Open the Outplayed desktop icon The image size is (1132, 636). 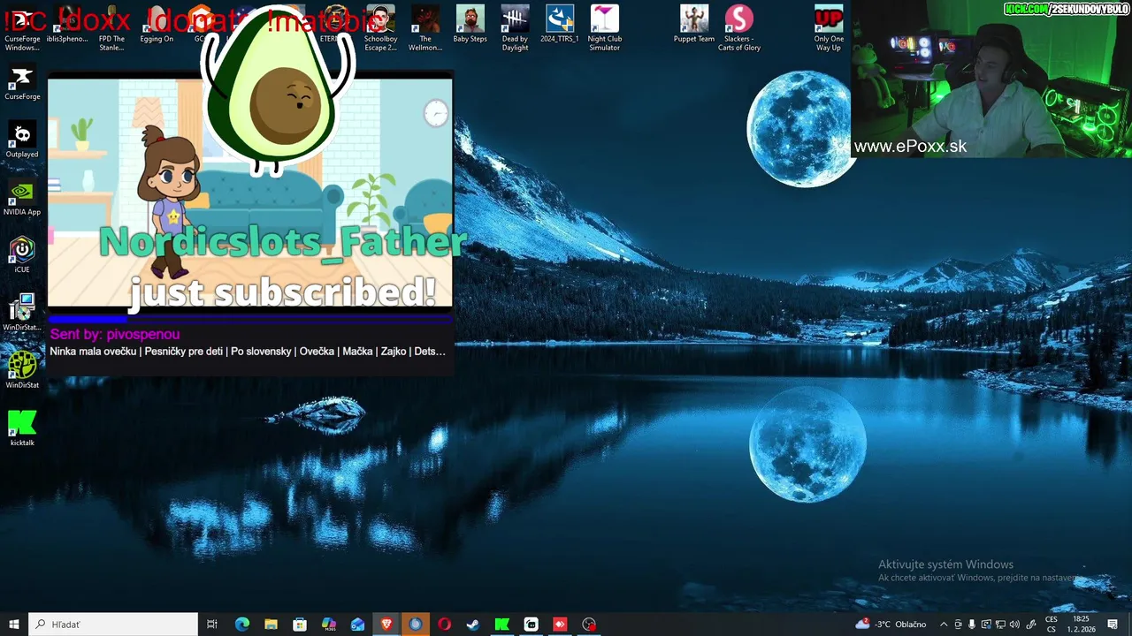click(22, 141)
